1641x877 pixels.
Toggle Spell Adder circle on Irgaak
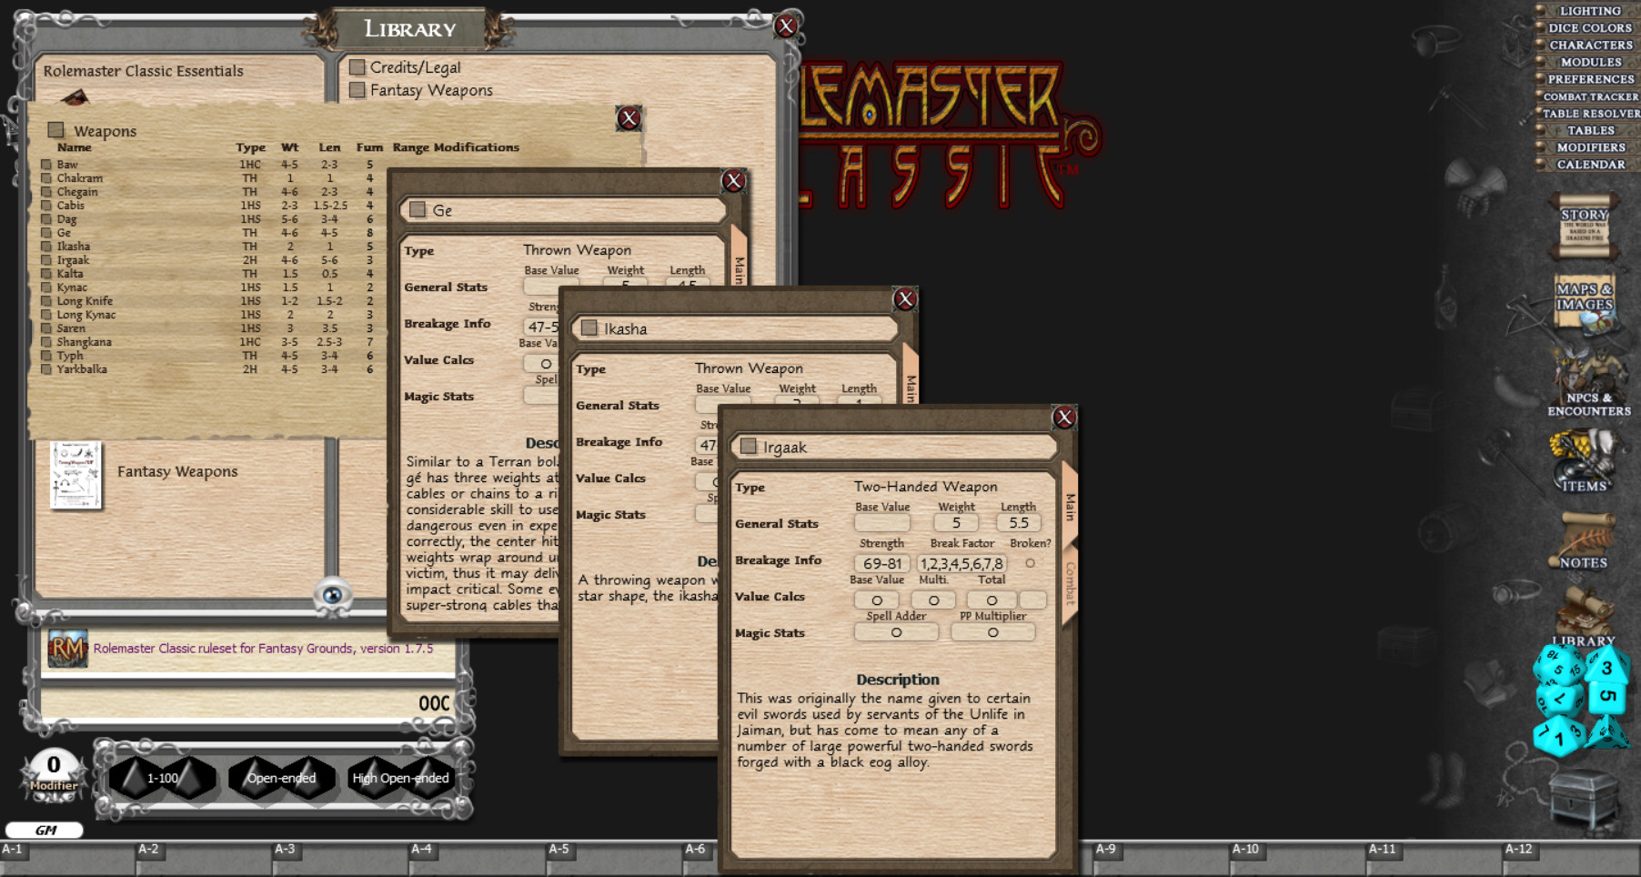pos(896,632)
